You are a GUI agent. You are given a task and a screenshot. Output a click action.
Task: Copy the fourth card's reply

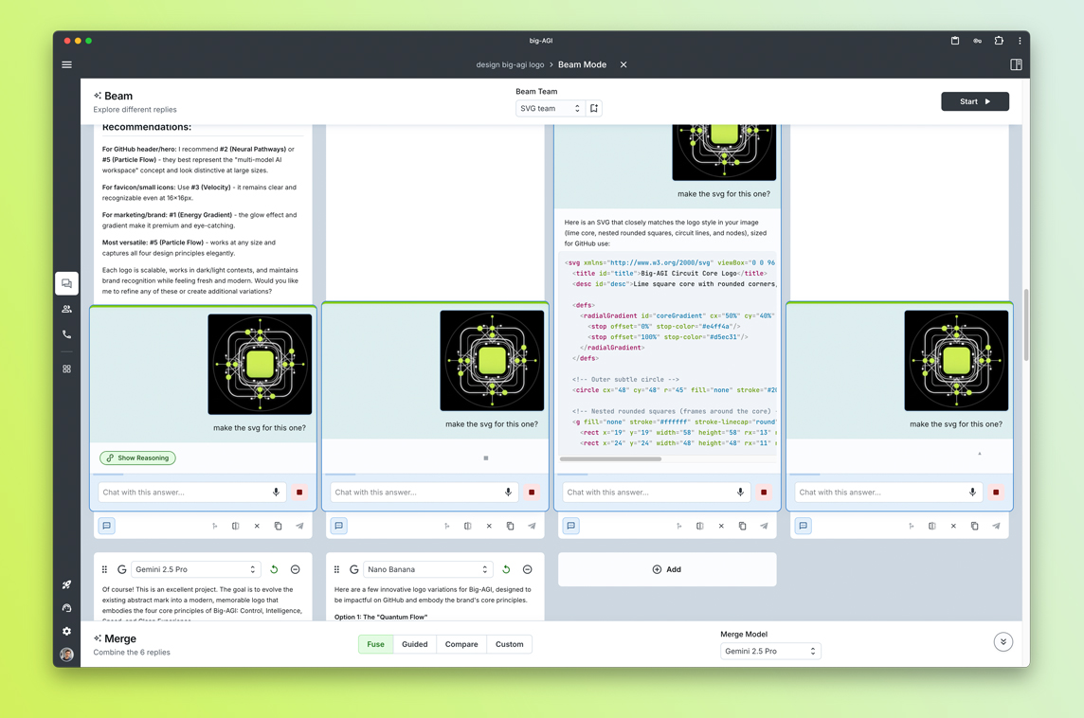point(975,526)
